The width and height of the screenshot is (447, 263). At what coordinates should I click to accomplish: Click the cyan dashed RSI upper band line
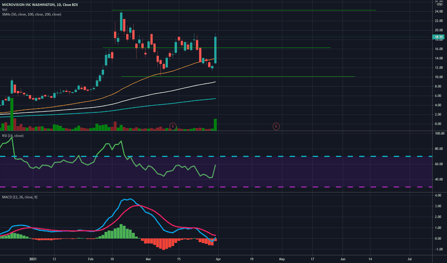pyautogui.click(x=216, y=156)
